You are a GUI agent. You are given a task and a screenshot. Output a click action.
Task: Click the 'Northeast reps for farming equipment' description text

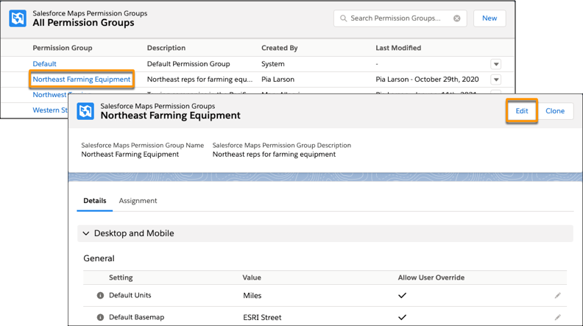[x=274, y=155]
